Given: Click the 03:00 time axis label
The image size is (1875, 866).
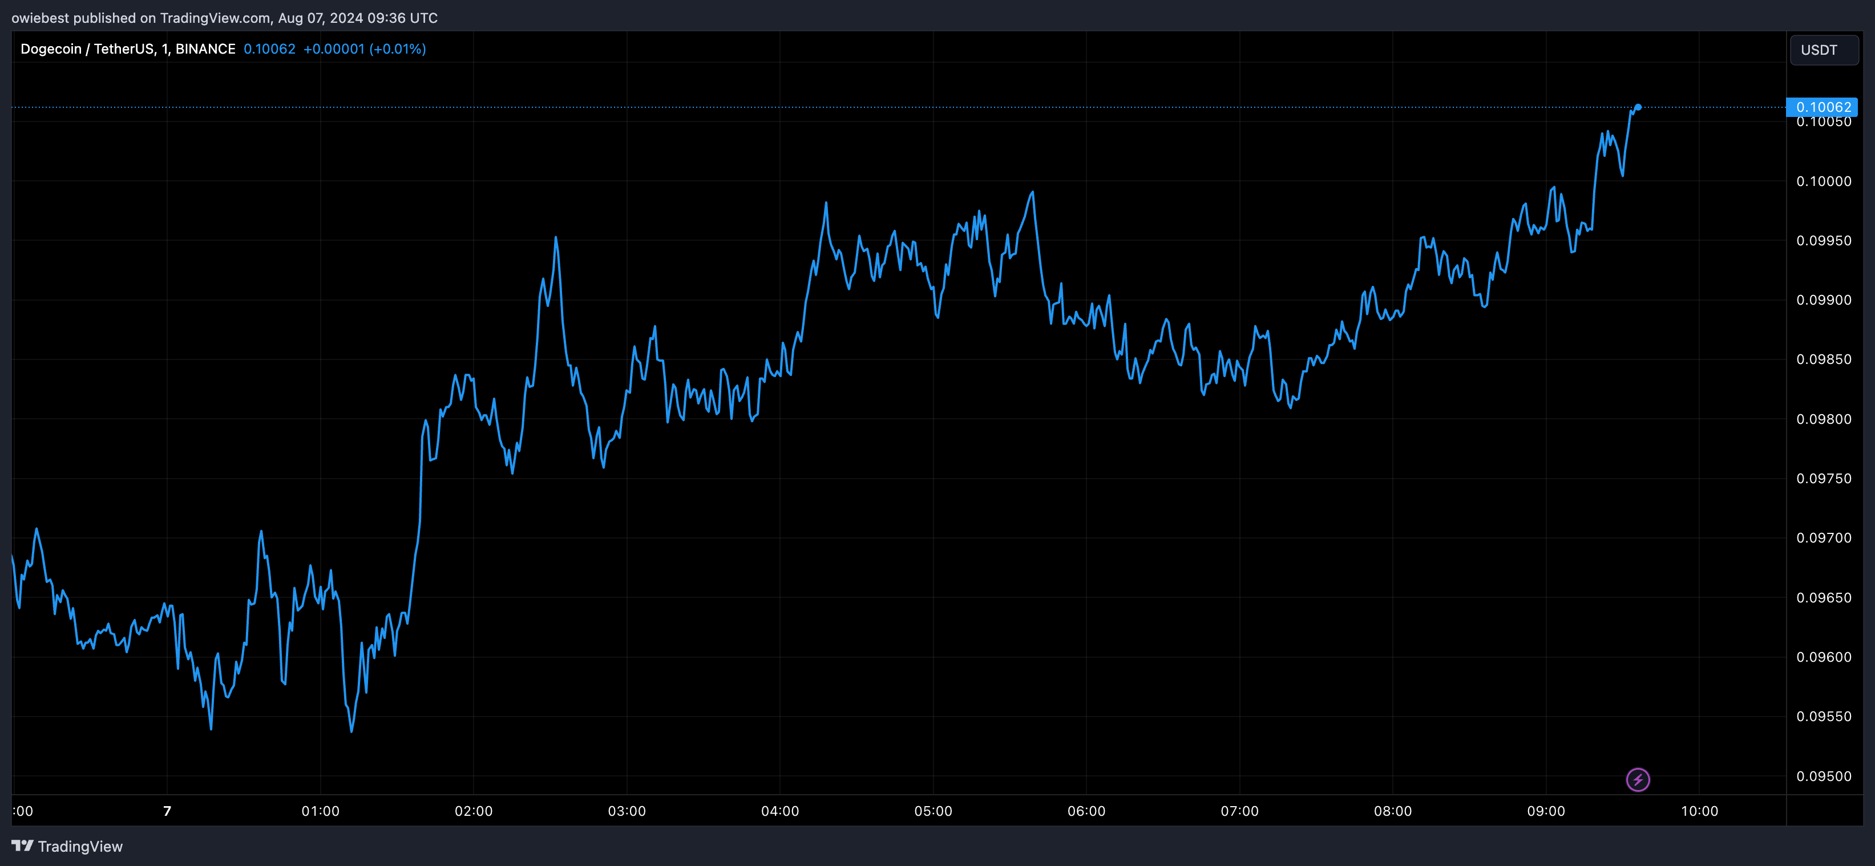Looking at the screenshot, I should 627,811.
